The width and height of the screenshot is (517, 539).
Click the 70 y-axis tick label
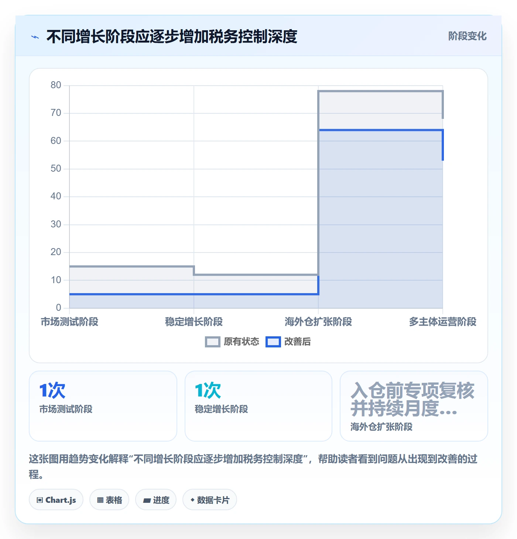click(x=56, y=113)
